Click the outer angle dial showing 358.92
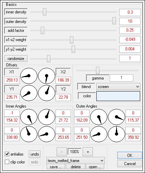Screen dimensions: 145x173 tap(117, 134)
